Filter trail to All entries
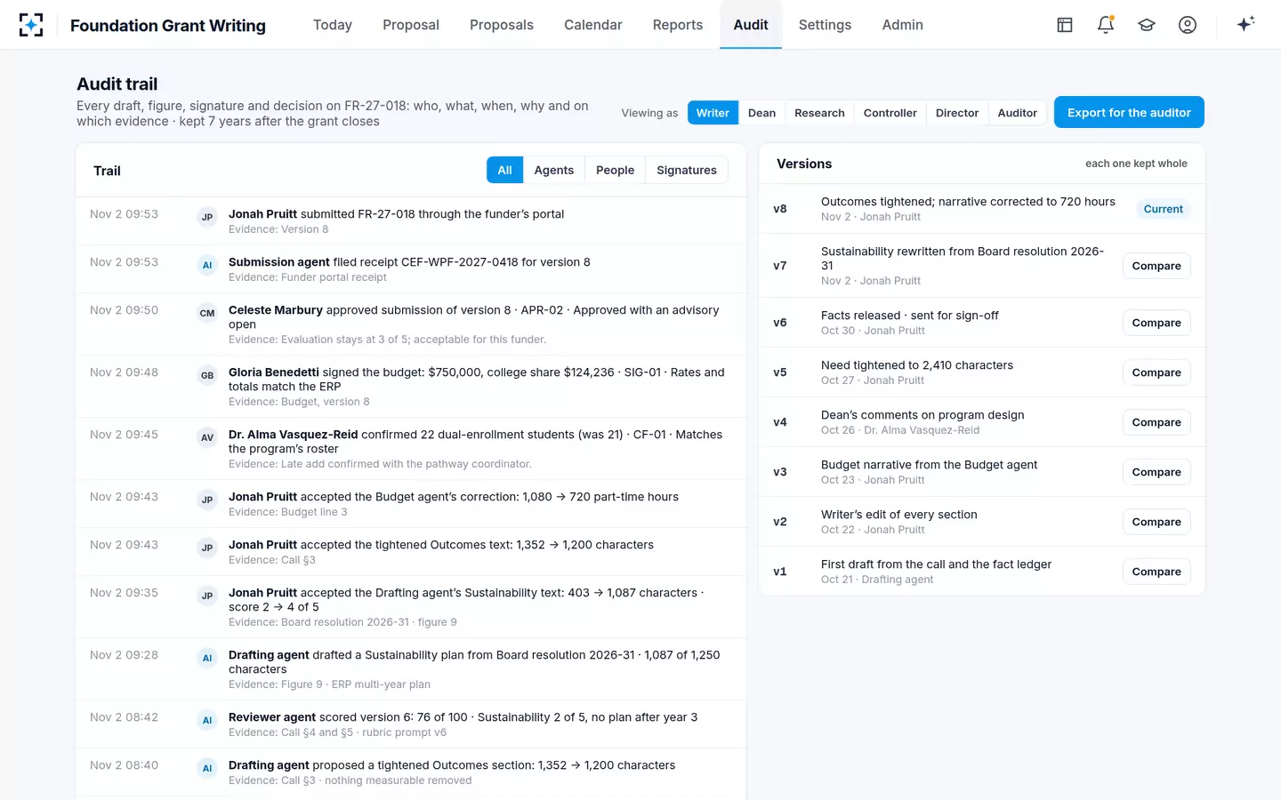The width and height of the screenshot is (1281, 800). click(504, 170)
